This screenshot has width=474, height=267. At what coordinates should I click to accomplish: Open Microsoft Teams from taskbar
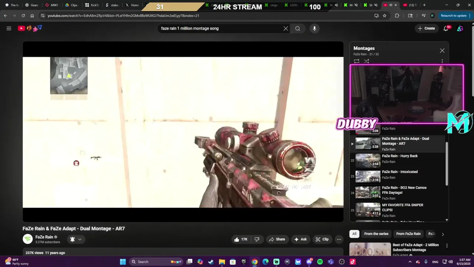click(x=331, y=262)
